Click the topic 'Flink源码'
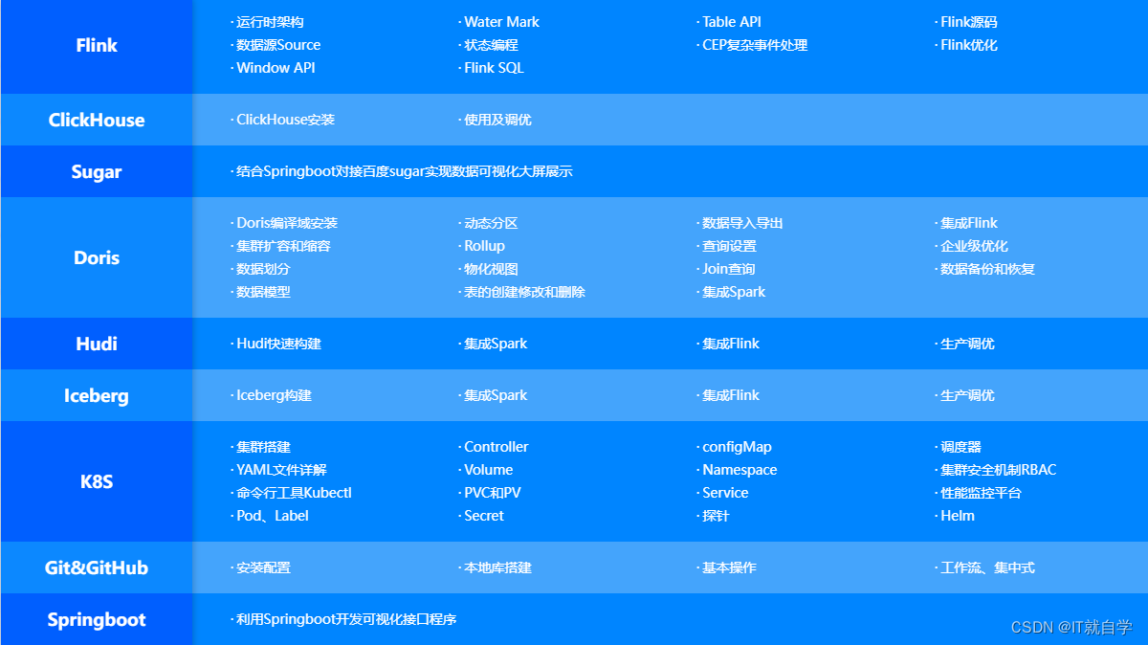Image resolution: width=1148 pixels, height=645 pixels. tap(969, 22)
